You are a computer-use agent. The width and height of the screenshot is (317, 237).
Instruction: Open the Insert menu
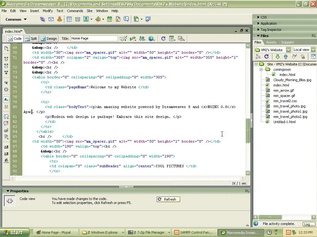coord(35,11)
